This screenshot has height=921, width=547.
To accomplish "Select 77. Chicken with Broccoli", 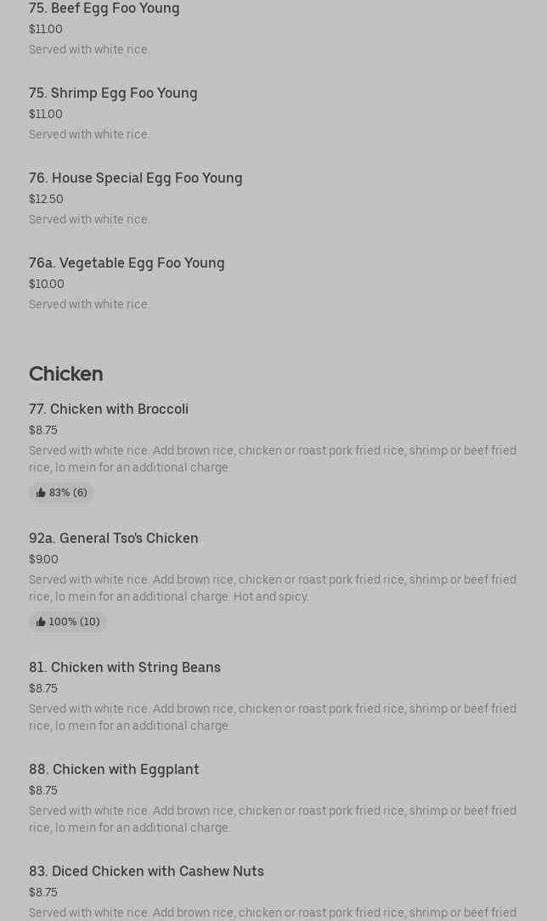I will coord(109,409).
